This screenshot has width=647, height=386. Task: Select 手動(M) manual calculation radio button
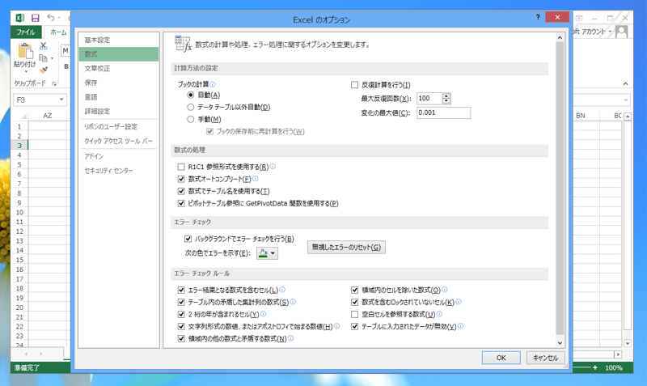[x=191, y=119]
